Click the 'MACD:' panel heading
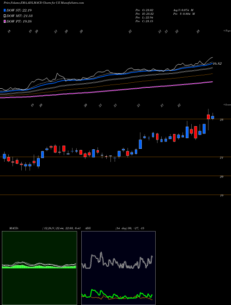The image size is (231, 305). coord(14,228)
